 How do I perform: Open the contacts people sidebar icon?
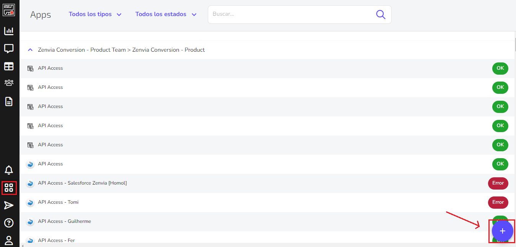9,83
